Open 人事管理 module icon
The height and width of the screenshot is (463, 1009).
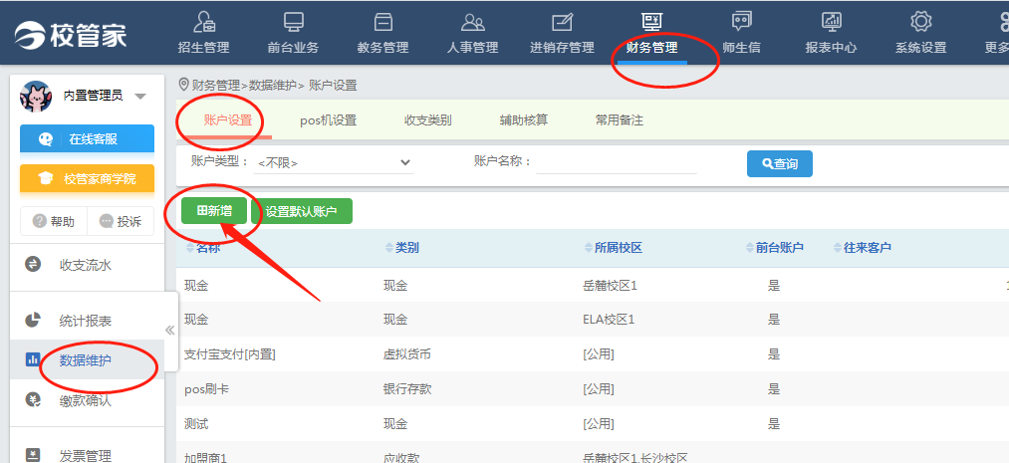coord(473,22)
